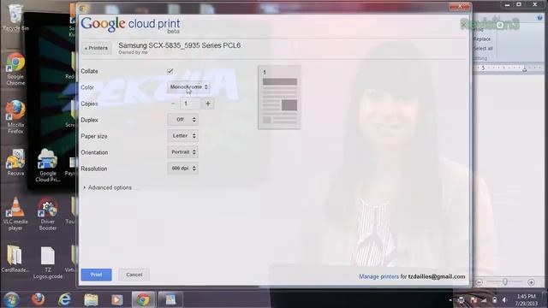Screen dimensions: 548x308
Task: Open the Paper size dropdown showing Letter
Action: 183,136
